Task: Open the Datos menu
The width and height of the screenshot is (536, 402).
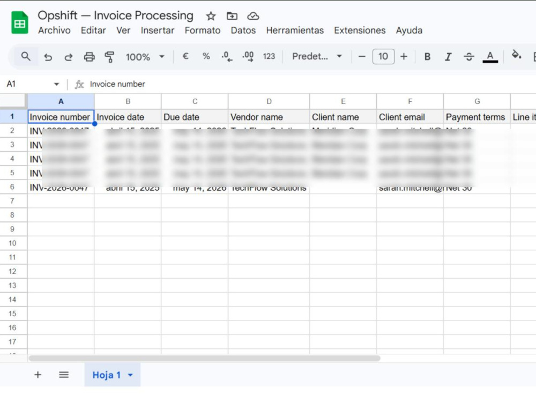Action: tap(243, 31)
